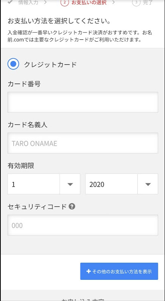Click その他のお支払い方法を表示 button
The width and height of the screenshot is (165, 301).
119,271
